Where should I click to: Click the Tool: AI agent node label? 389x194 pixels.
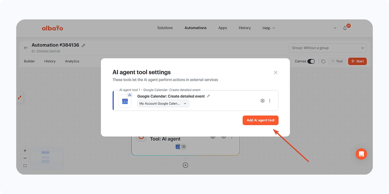pos(165,139)
